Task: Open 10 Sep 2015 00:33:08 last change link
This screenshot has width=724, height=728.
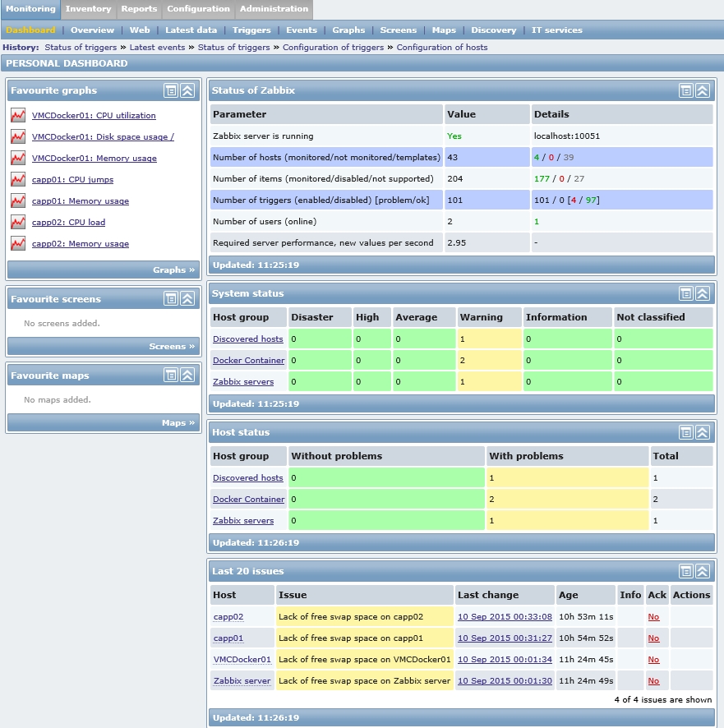Action: pyautogui.click(x=505, y=616)
